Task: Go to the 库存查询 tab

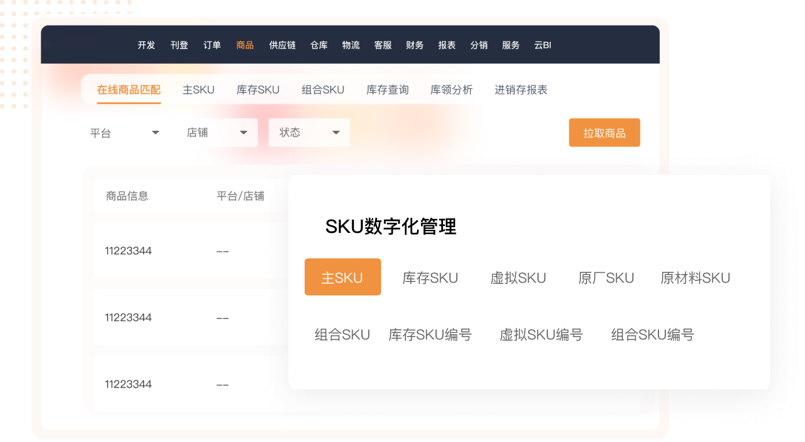Action: (387, 90)
